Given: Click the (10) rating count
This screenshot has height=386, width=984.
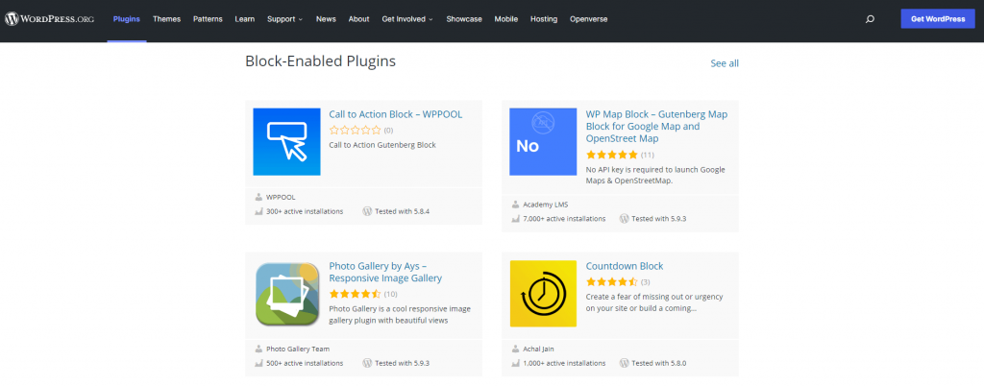Looking at the screenshot, I should 391,294.
